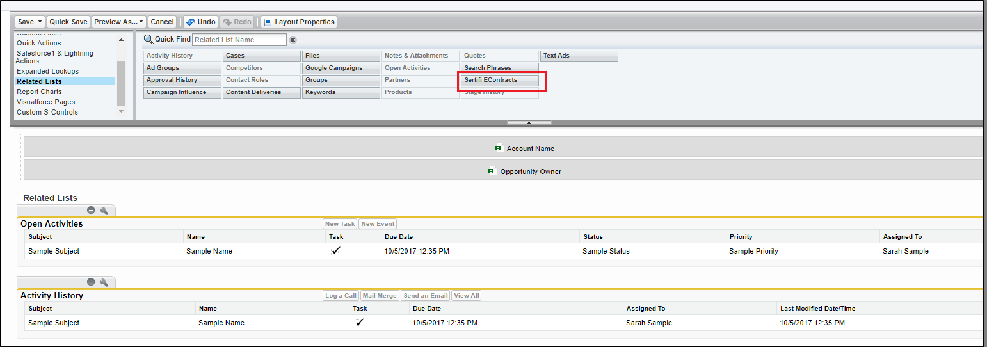Image resolution: width=987 pixels, height=347 pixels.
Task: Click the Quick Find magnifier icon
Action: (x=148, y=40)
